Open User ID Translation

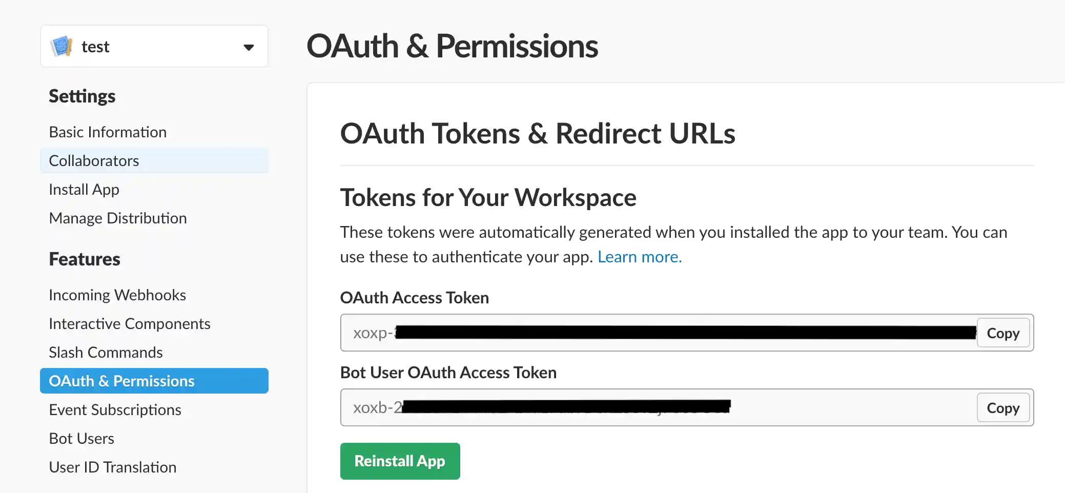[113, 467]
